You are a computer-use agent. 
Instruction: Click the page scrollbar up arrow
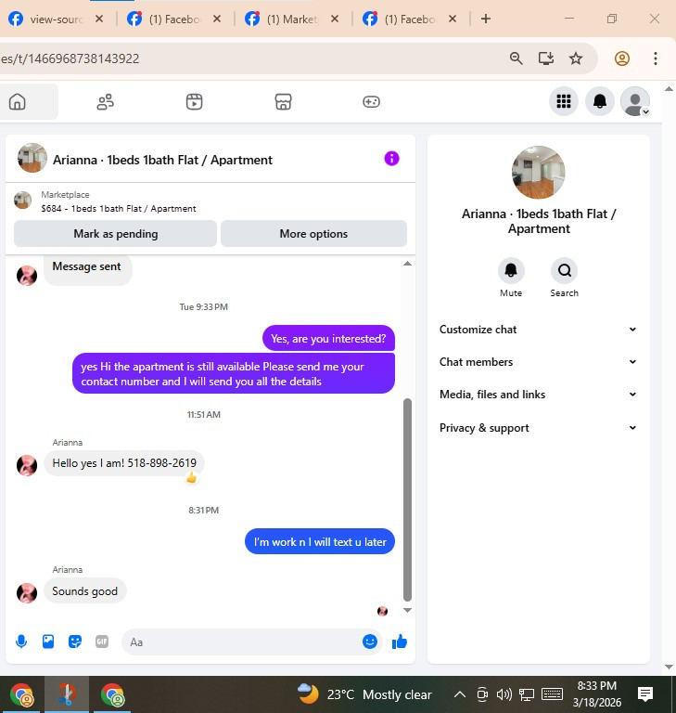pos(669,89)
